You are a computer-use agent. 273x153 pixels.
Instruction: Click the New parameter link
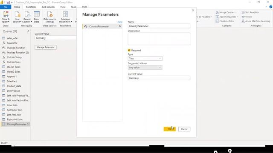pyautogui.click(x=120, y=22)
